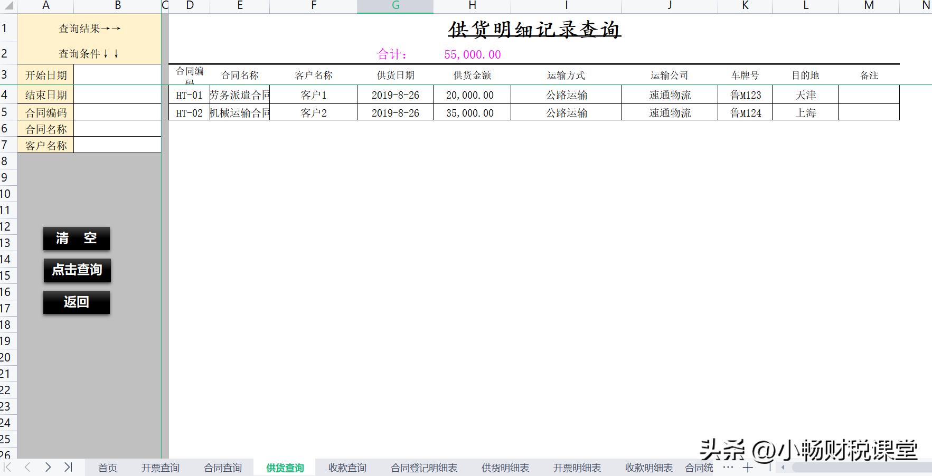Click the pink 55,000.00 total amount cell

470,54
